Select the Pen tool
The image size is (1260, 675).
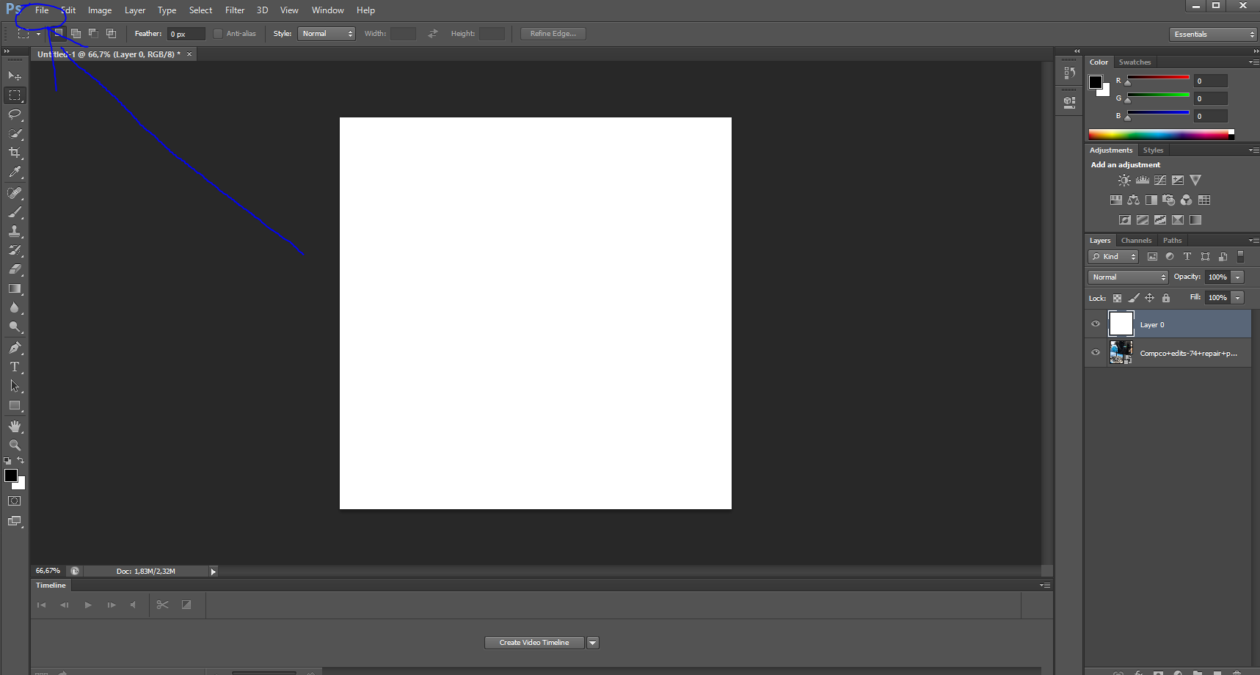tap(15, 348)
